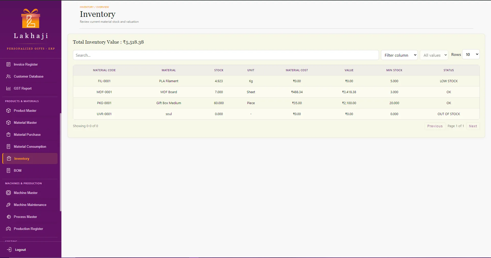
Task: Click the UVR-0001 code cell
Action: (104, 114)
